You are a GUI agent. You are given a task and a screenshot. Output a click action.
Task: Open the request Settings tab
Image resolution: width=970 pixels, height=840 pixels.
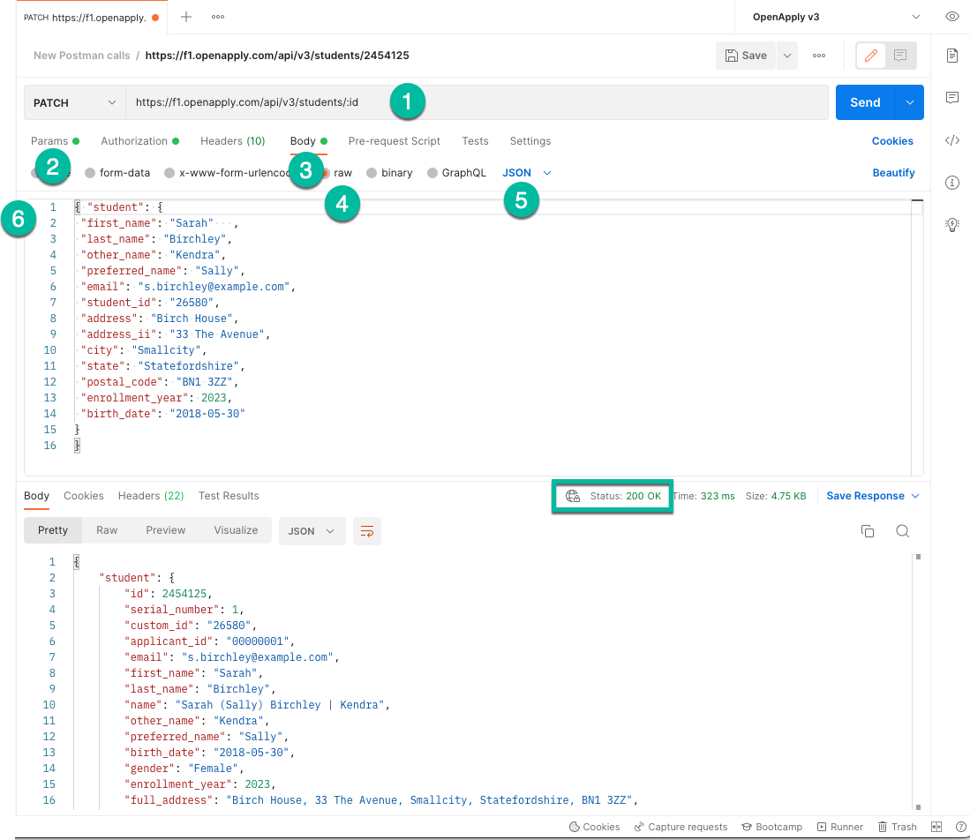click(x=530, y=141)
